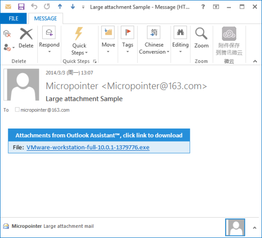Click the Delete X icon
The image size is (262, 238).
point(26,34)
